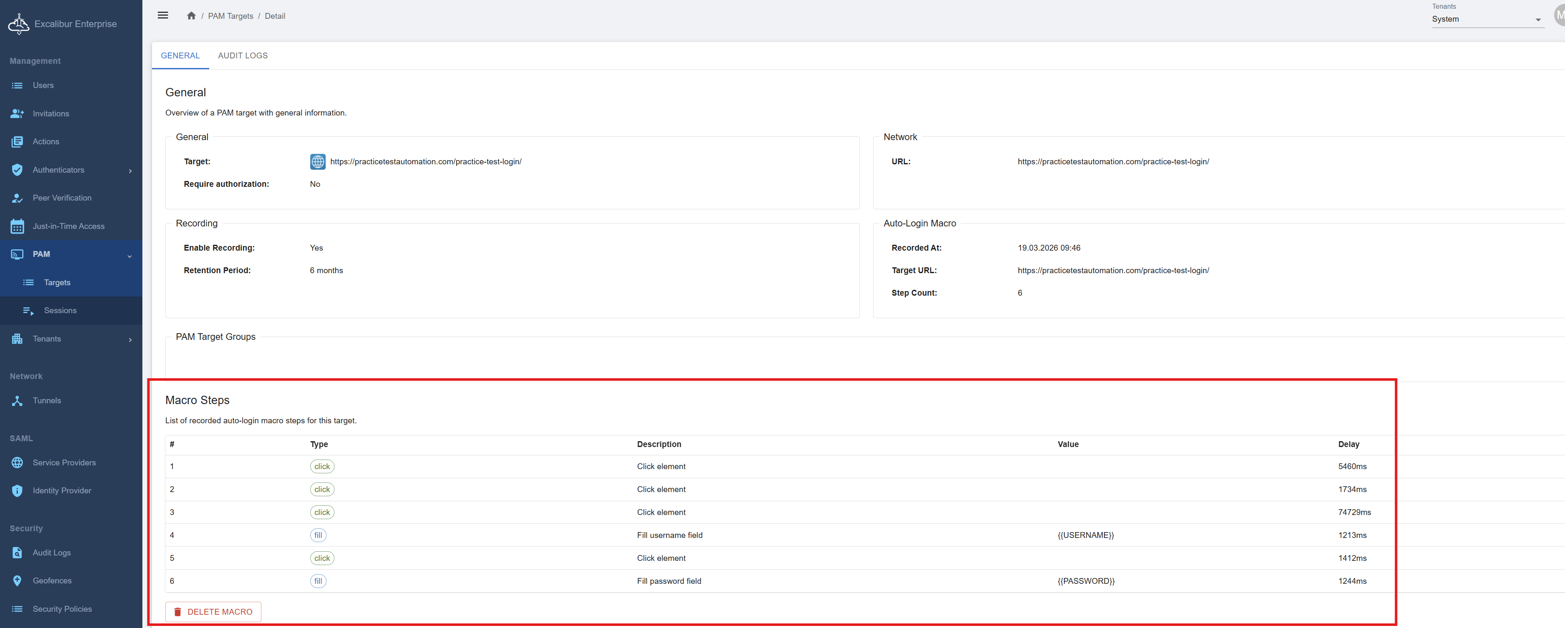This screenshot has width=1565, height=628.
Task: Click the hamburger menu icon
Action: point(163,15)
